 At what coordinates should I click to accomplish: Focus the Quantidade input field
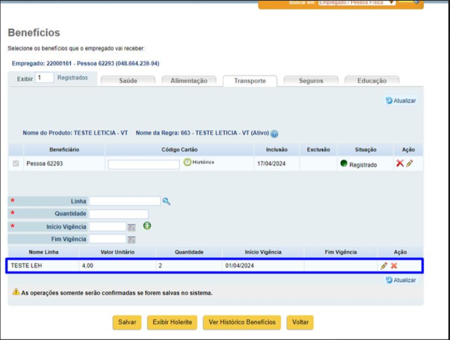(x=119, y=214)
